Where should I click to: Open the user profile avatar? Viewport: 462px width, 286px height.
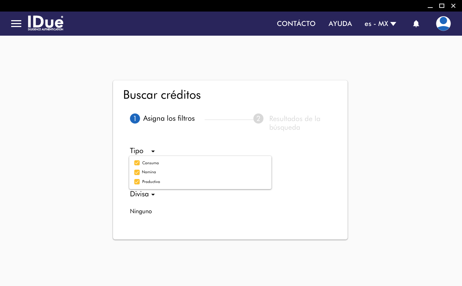tap(443, 24)
